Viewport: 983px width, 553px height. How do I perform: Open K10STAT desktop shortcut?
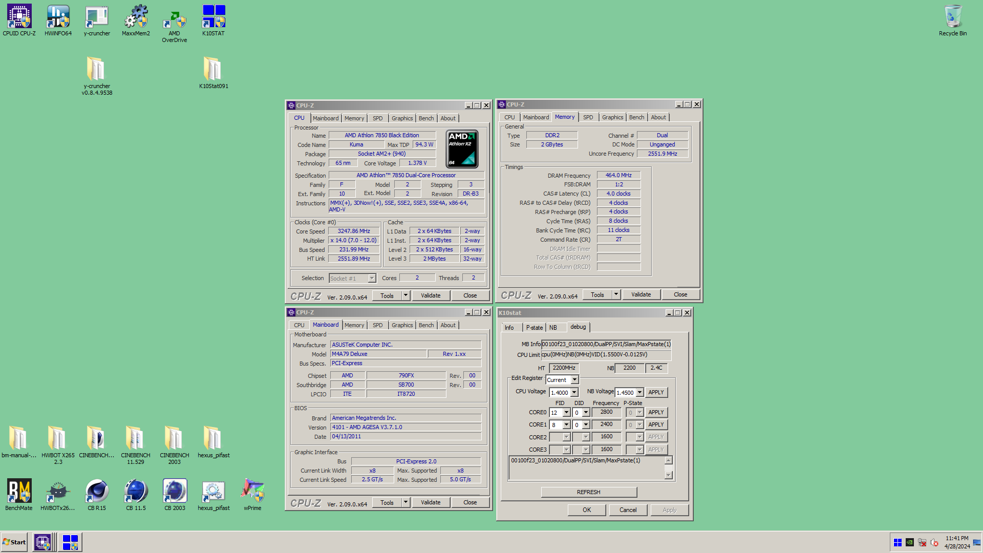click(x=213, y=20)
